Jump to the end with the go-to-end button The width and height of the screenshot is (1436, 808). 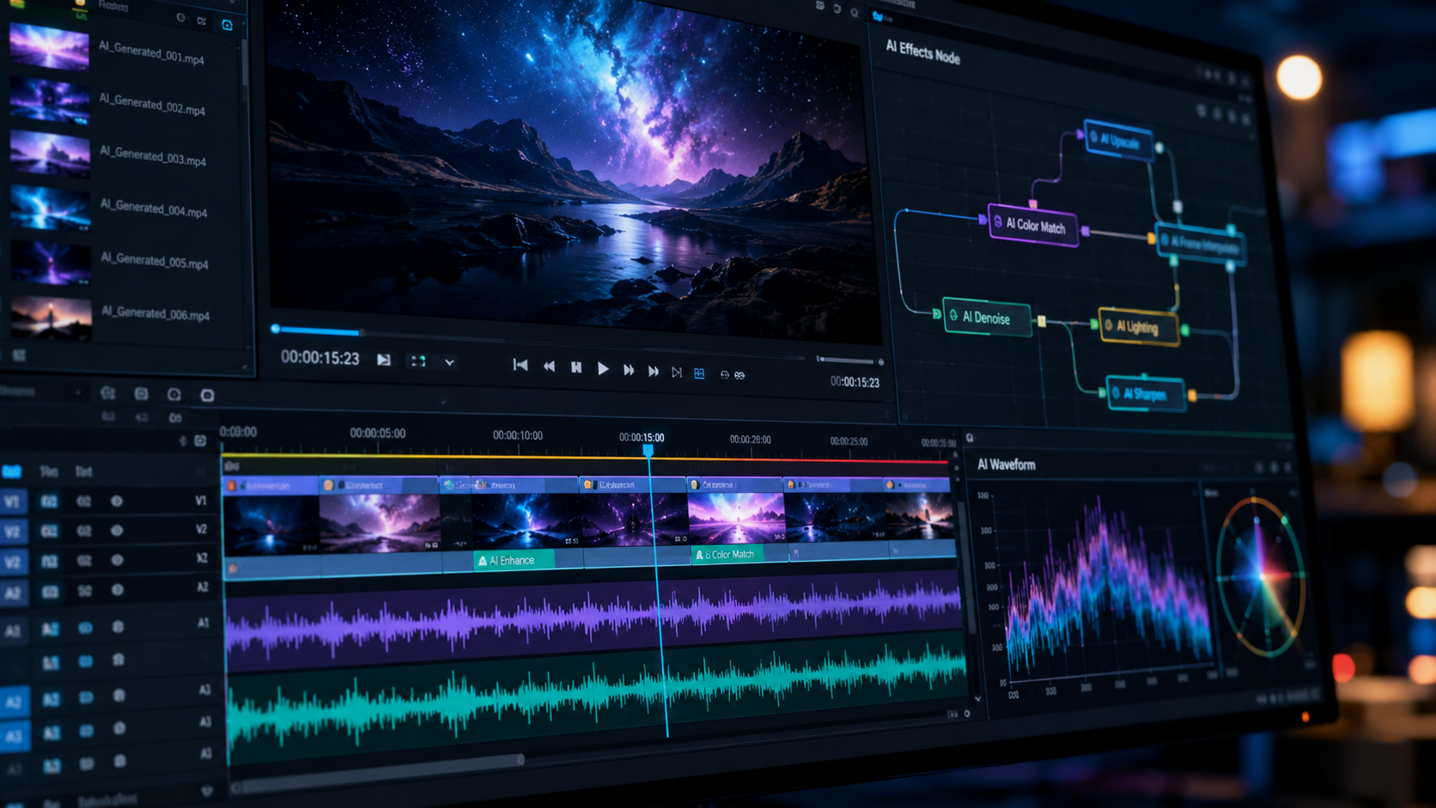click(677, 372)
